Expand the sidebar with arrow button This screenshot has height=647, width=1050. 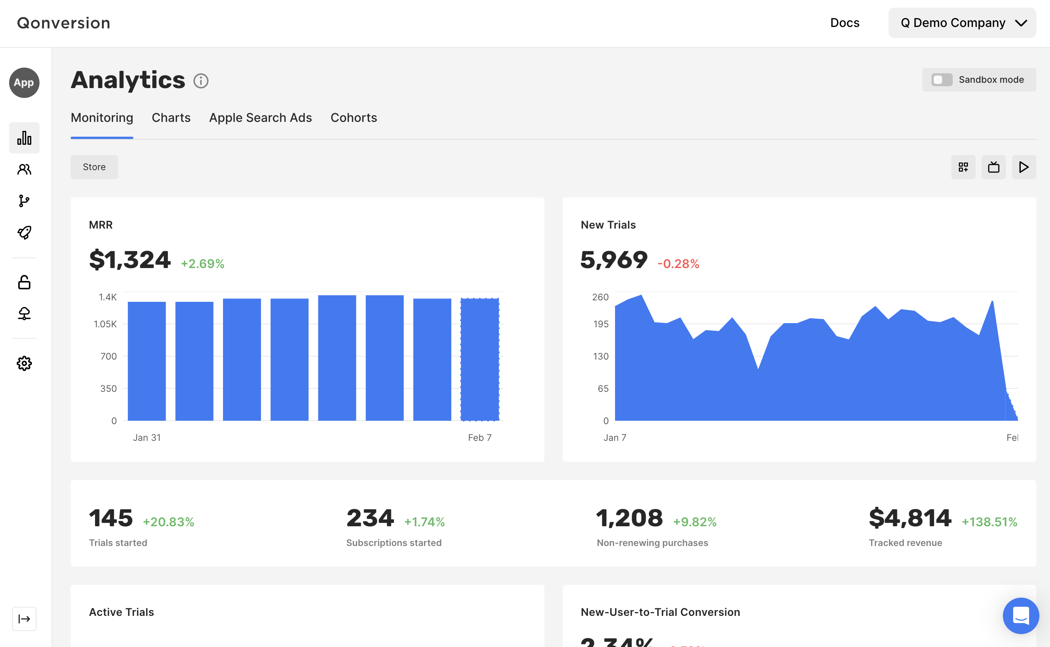24,618
